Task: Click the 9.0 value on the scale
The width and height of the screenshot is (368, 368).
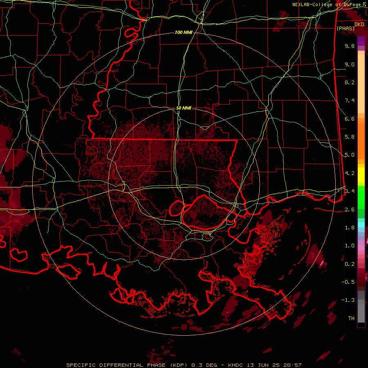Action: 350,64
